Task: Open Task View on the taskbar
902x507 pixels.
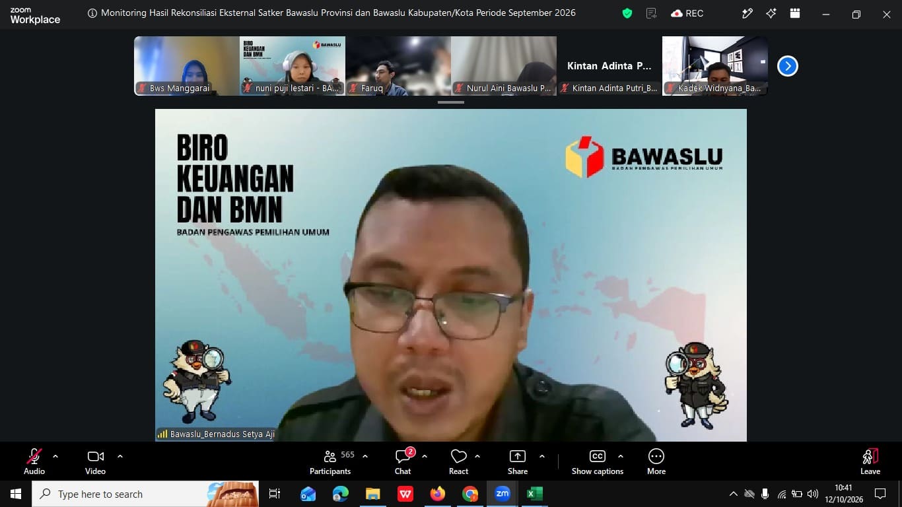Action: click(275, 494)
